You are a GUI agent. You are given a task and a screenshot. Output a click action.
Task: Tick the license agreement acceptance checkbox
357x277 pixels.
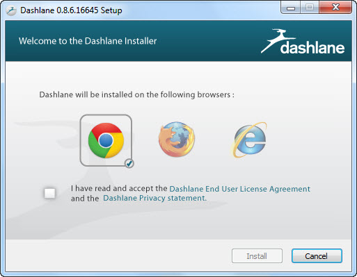click(50, 193)
